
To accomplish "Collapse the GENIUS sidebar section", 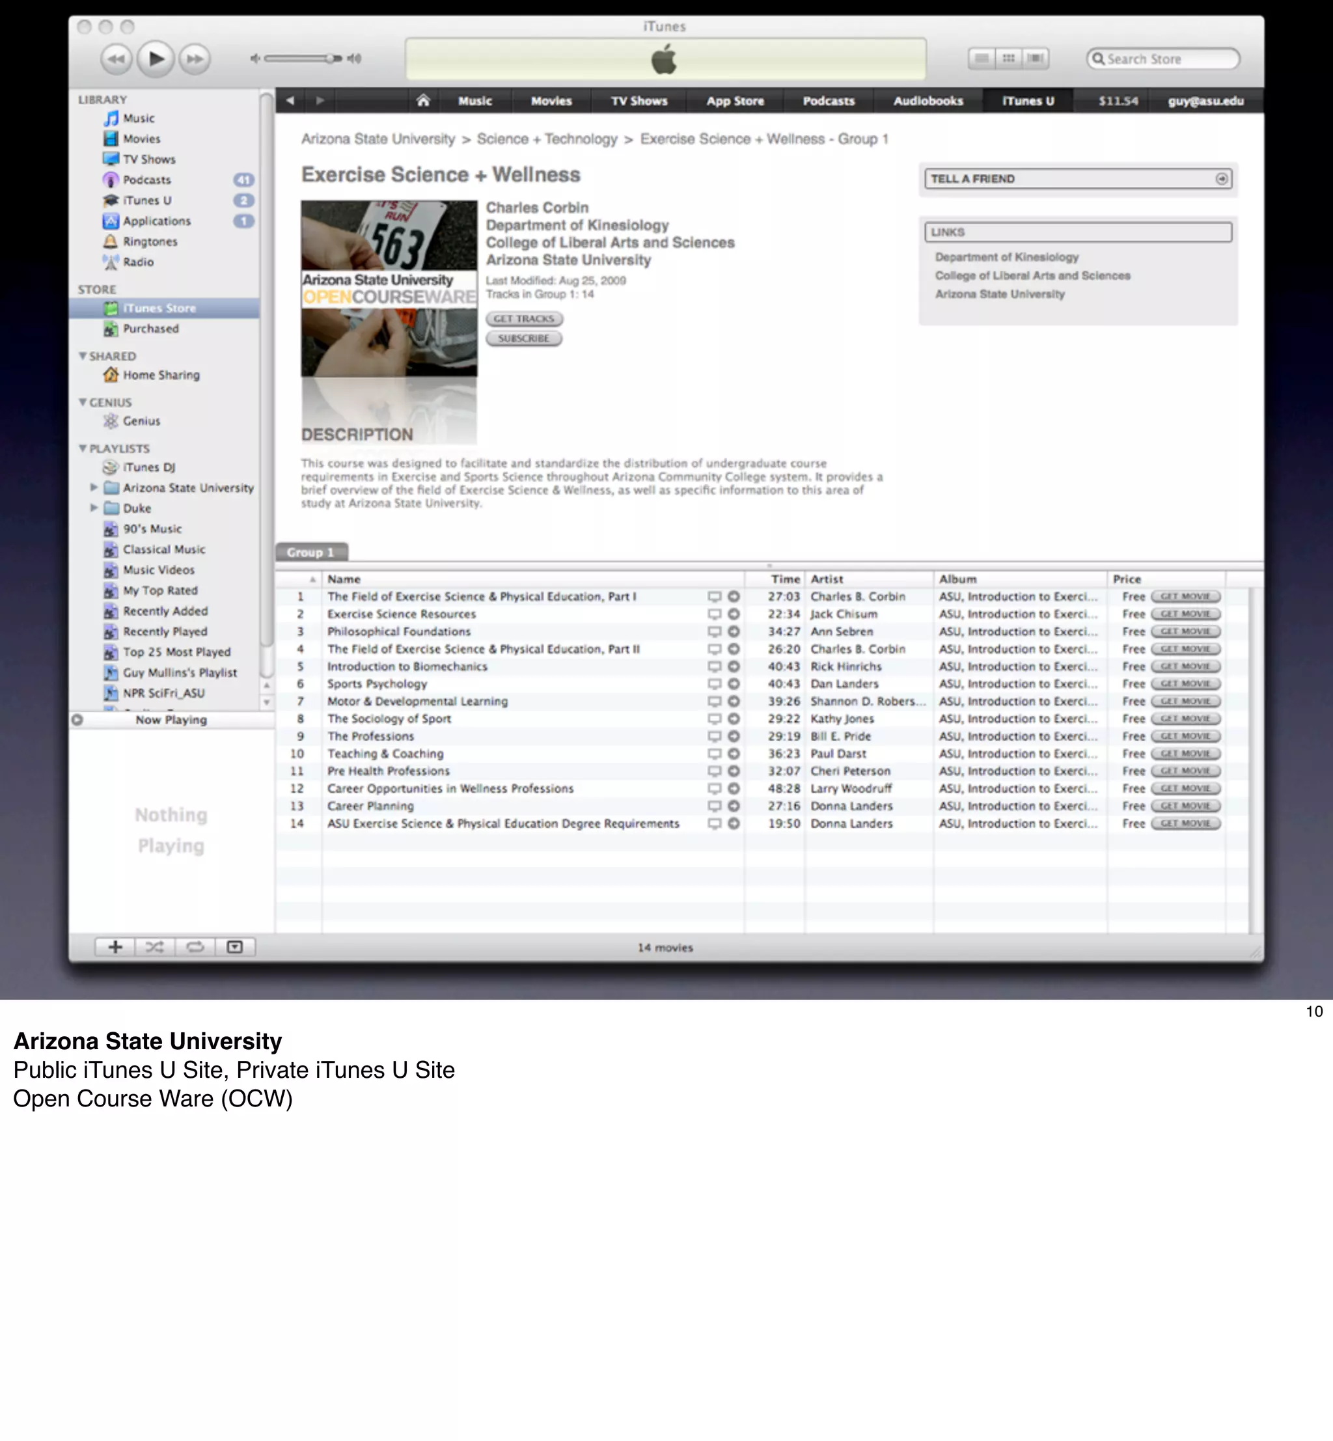I will [82, 402].
